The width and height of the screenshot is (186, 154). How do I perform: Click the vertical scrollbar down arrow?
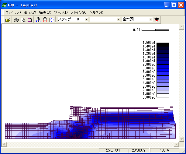[x=181, y=139]
